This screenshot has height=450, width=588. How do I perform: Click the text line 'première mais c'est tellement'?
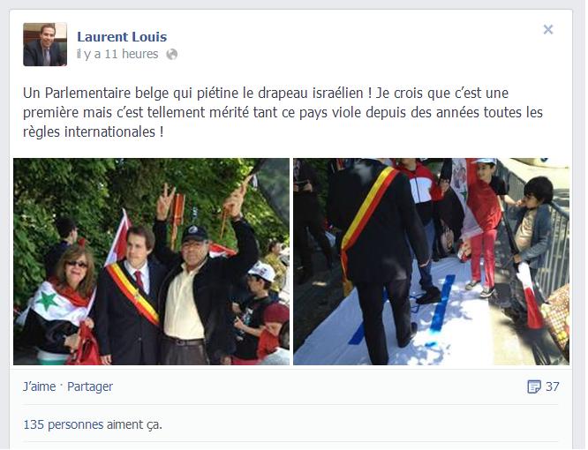click(x=283, y=112)
